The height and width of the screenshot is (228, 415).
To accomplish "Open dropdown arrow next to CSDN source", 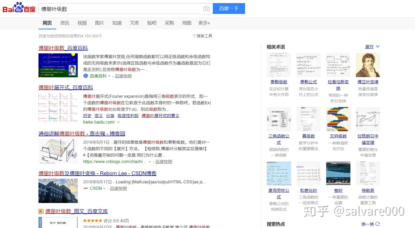I will pyautogui.click(x=104, y=189).
